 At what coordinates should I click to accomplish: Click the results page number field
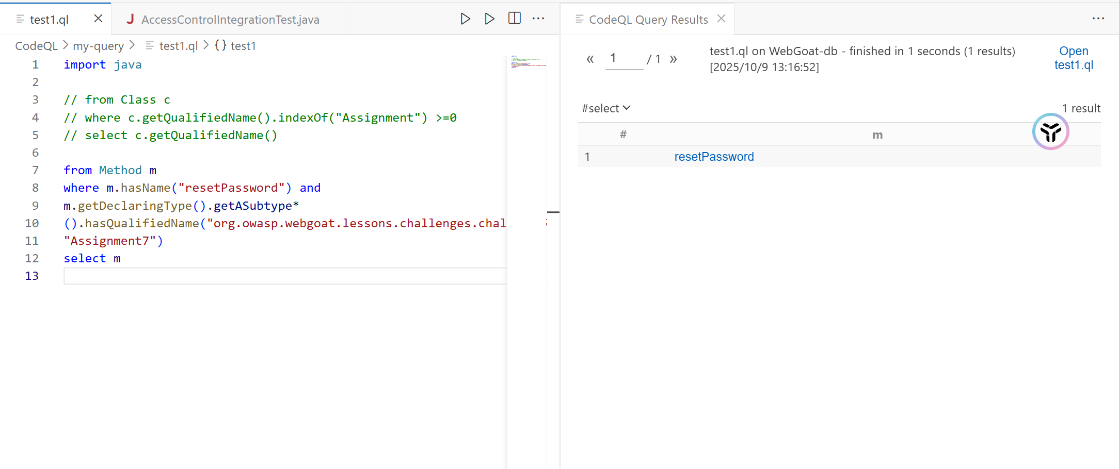coord(624,59)
